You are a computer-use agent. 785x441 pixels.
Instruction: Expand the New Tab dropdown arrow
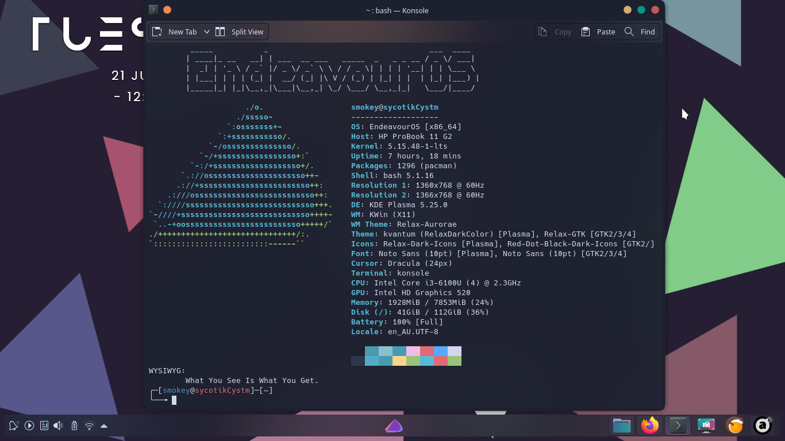click(207, 32)
